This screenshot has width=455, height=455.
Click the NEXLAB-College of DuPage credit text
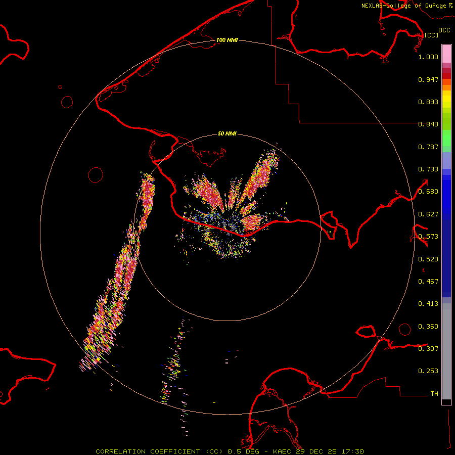coord(403,6)
